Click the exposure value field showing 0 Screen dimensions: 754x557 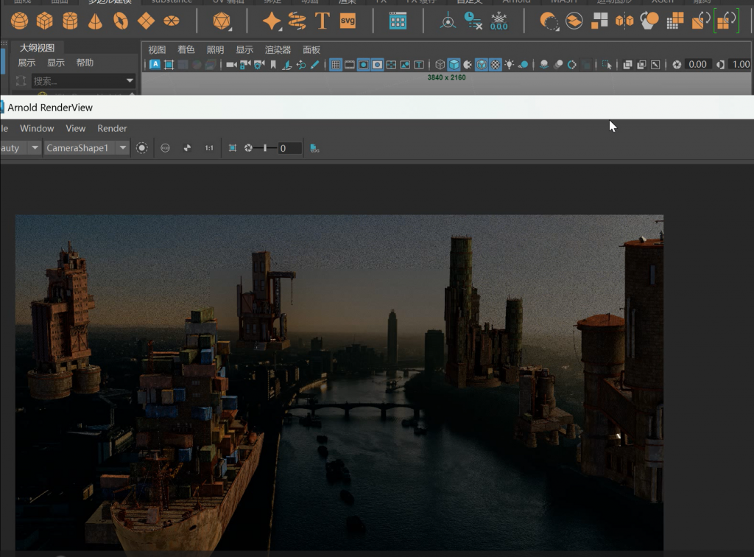pos(290,148)
